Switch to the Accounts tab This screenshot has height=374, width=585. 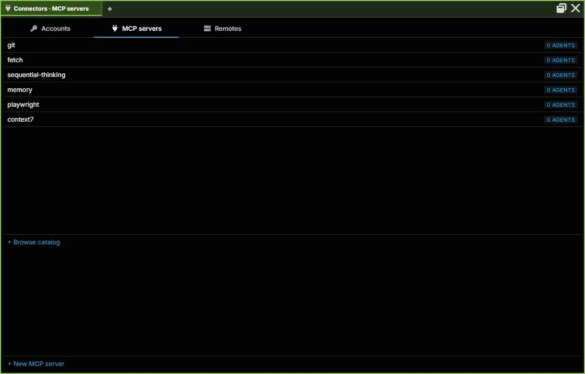pos(51,29)
